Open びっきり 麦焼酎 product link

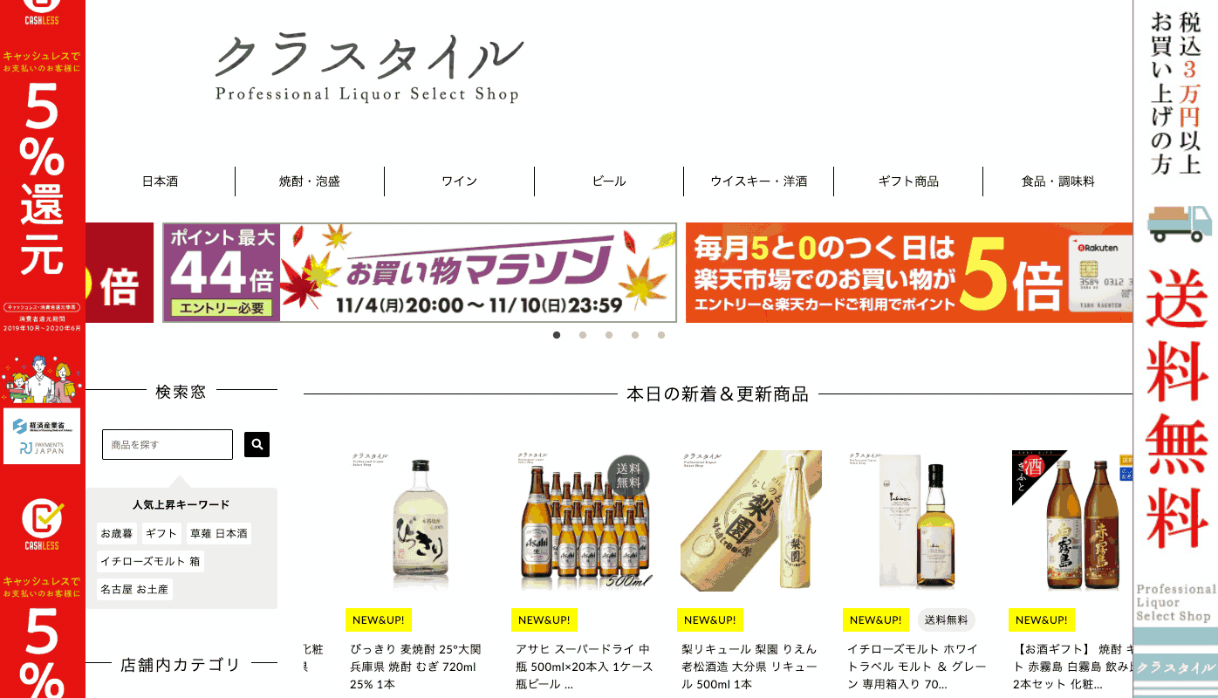414,667
